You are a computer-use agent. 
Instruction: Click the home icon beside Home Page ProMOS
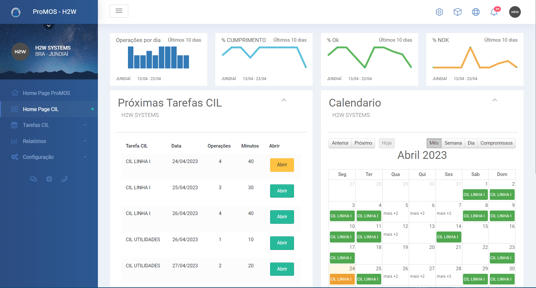(15, 93)
